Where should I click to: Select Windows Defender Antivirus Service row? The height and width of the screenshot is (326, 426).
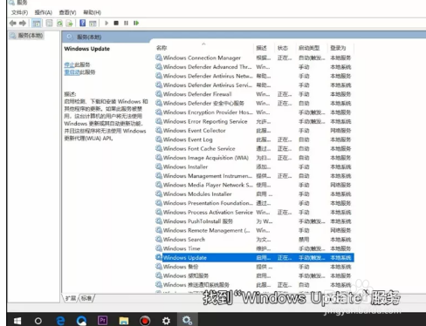pos(254,85)
